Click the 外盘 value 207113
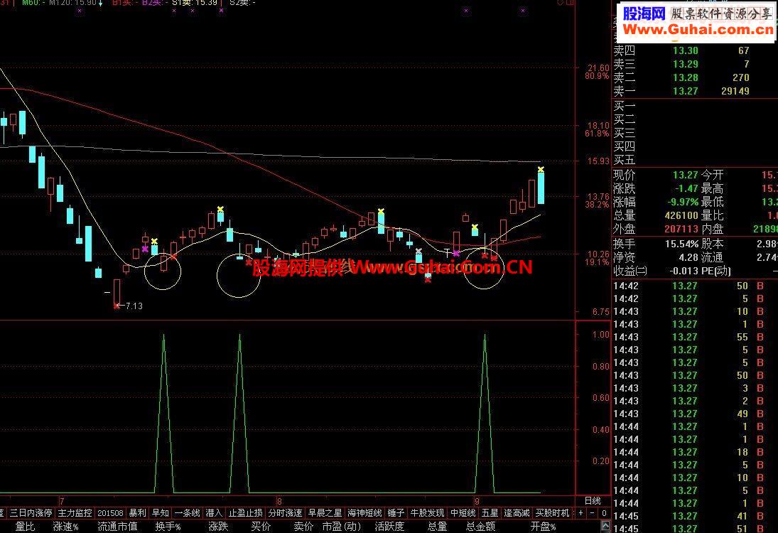This screenshot has width=778, height=533. click(681, 229)
